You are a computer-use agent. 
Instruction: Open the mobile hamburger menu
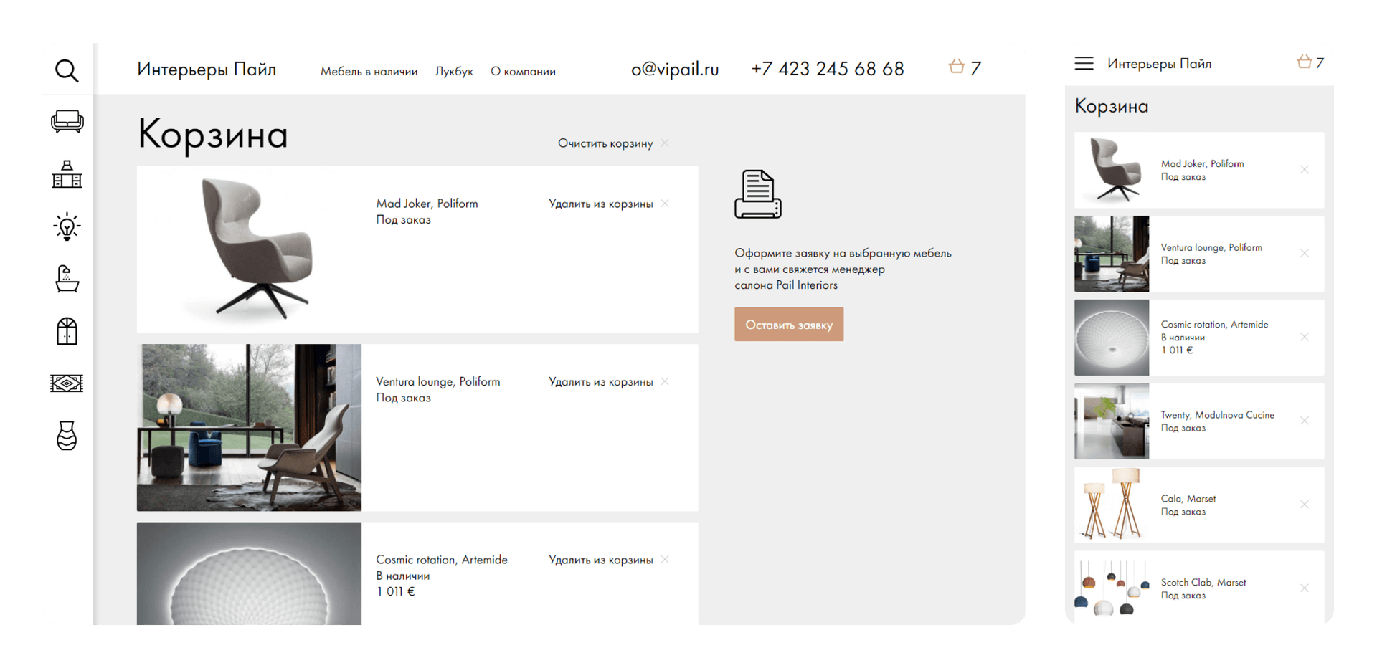[x=1084, y=63]
